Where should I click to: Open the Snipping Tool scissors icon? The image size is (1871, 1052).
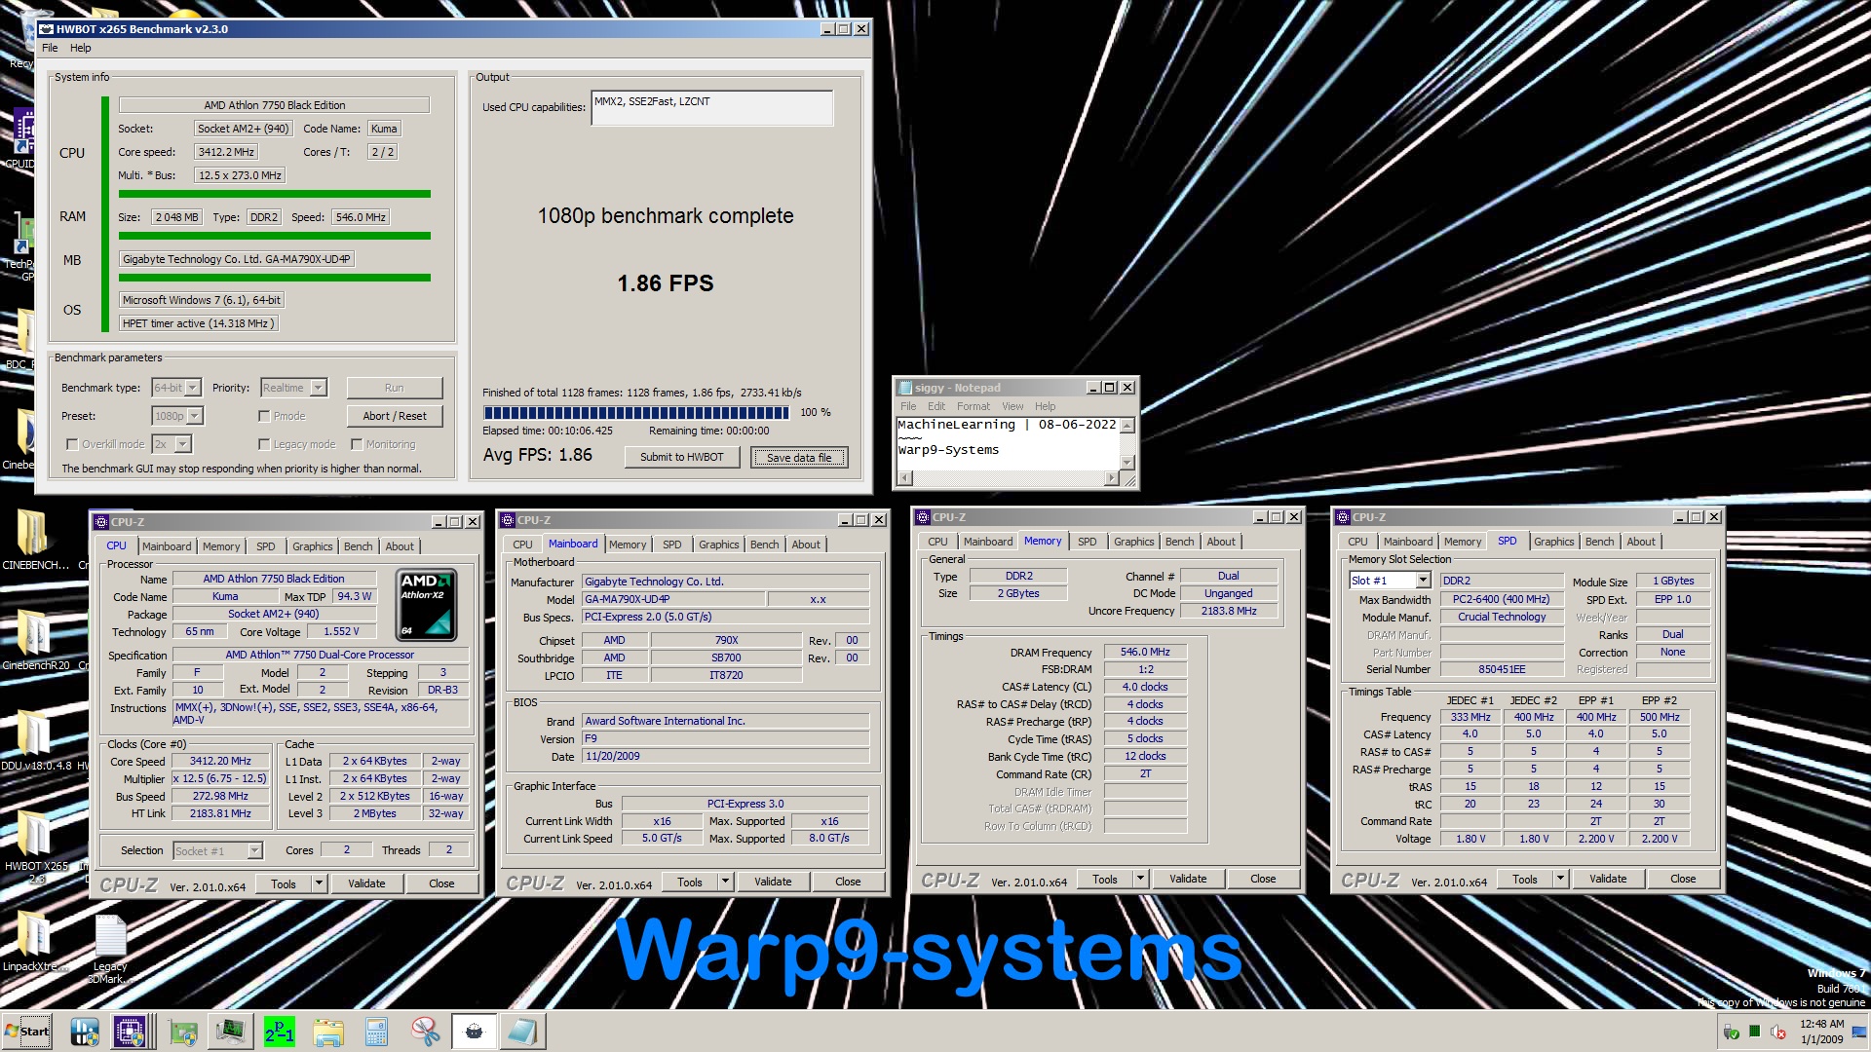pyautogui.click(x=425, y=1032)
